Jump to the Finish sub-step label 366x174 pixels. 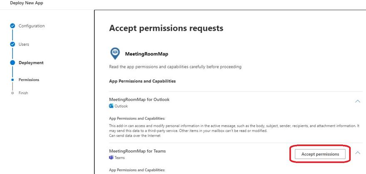coord(23,93)
